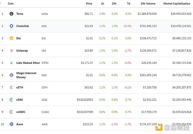Click the Chainlink hexagon logo icon
Image resolution: width=193 pixels, height=134 pixels.
12,26
